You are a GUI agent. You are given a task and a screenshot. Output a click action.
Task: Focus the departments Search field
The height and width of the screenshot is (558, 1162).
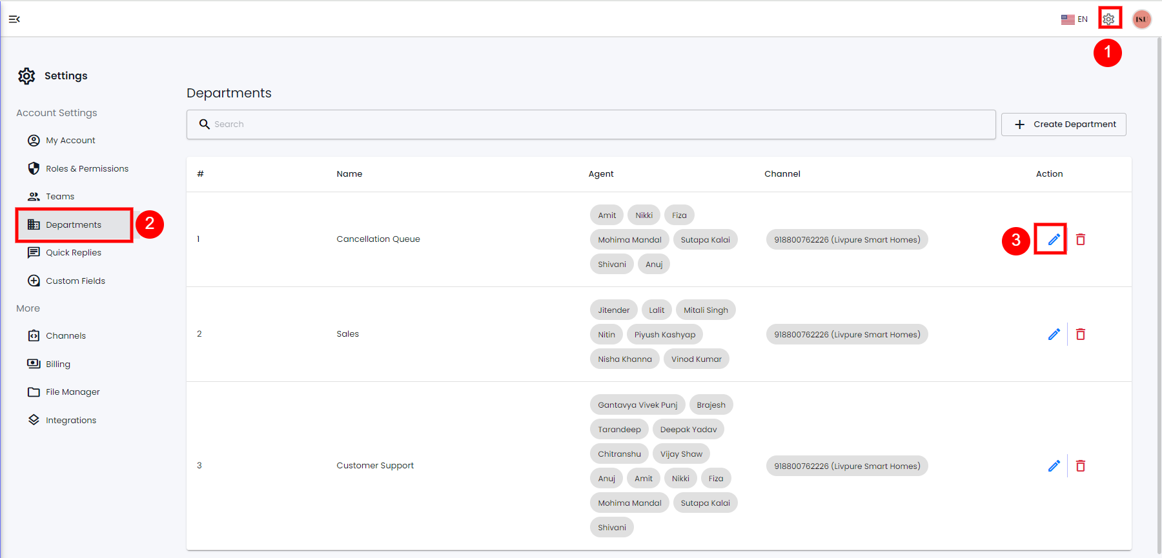pyautogui.click(x=591, y=125)
